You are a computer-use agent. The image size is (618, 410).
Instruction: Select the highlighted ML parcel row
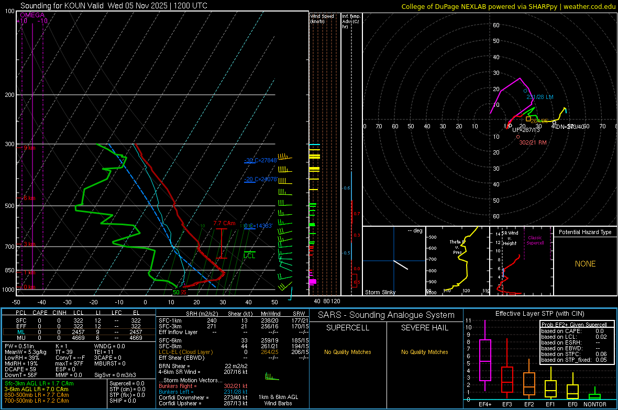(x=79, y=332)
